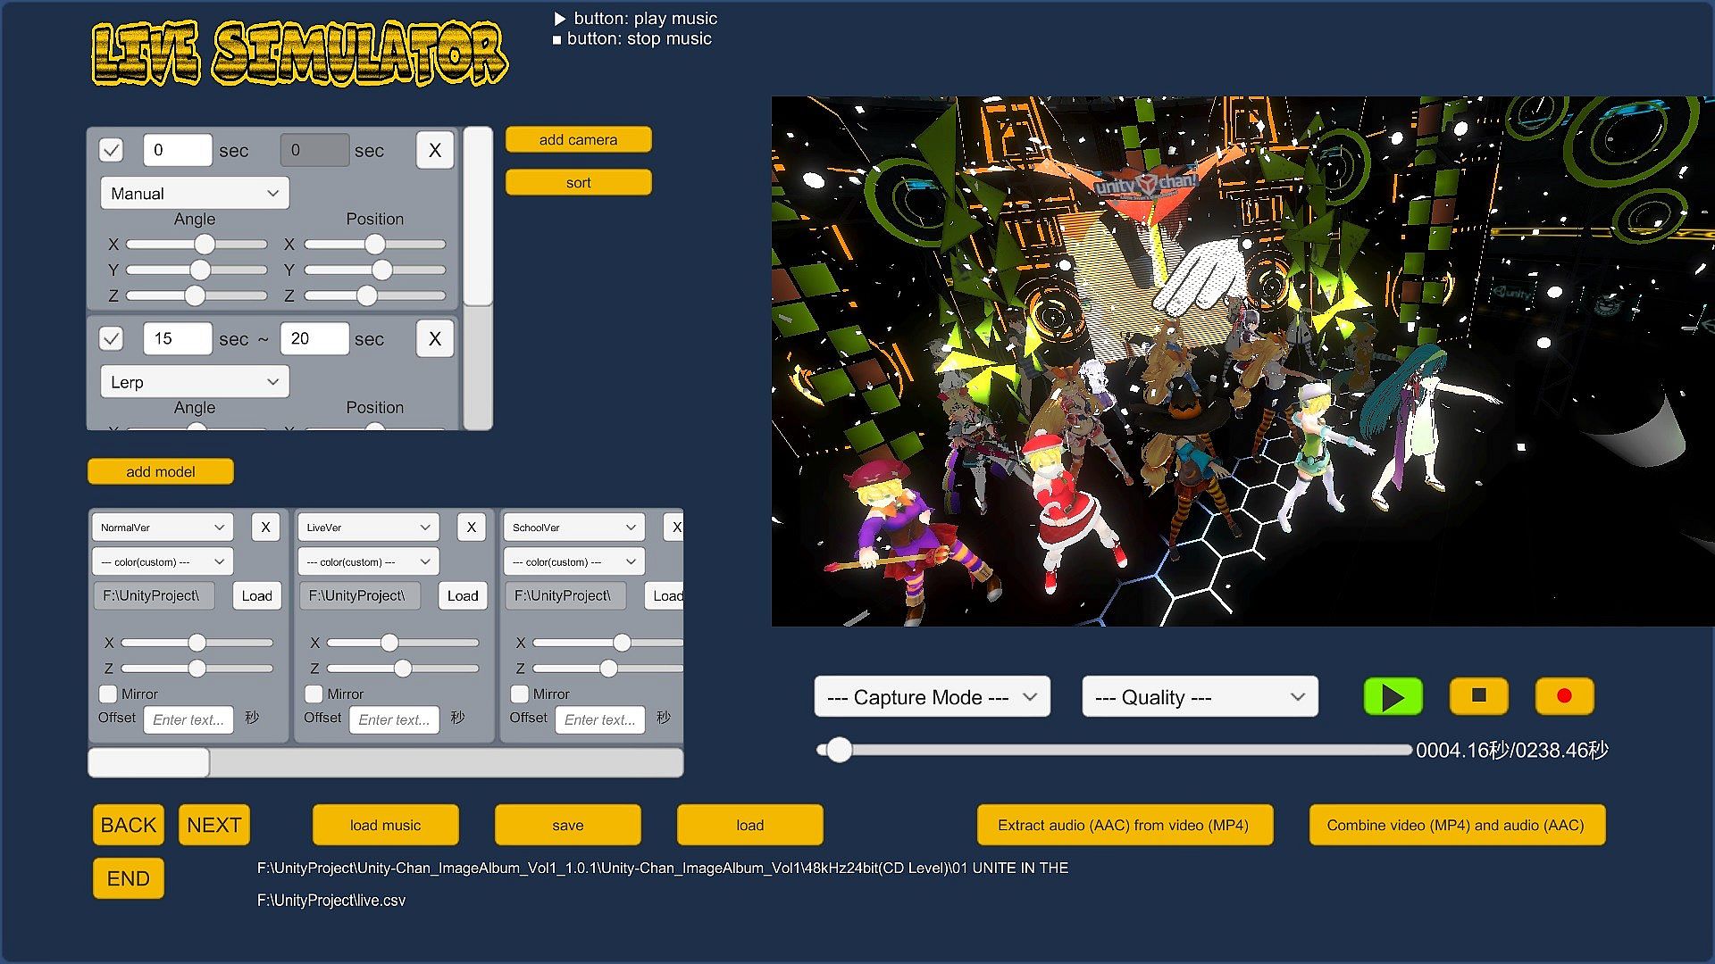Click the NEXT navigation button

[213, 825]
